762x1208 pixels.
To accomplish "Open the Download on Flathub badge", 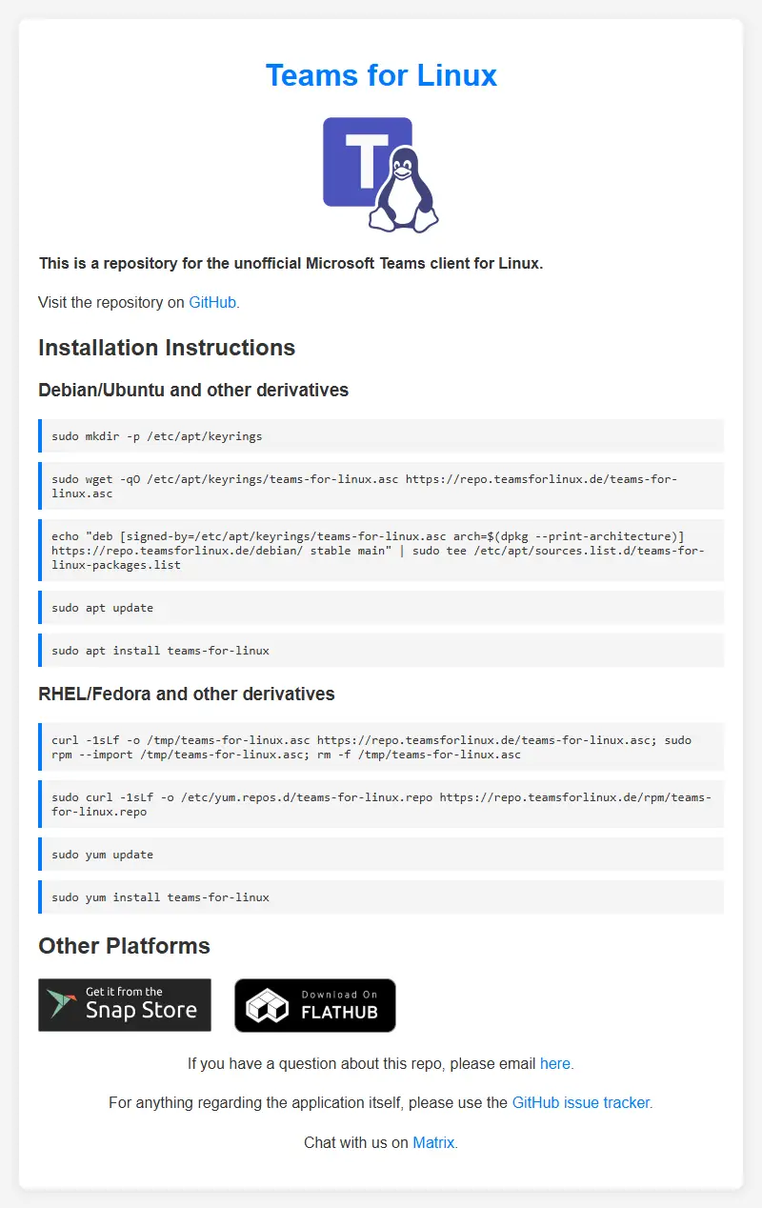I will 315,1005.
